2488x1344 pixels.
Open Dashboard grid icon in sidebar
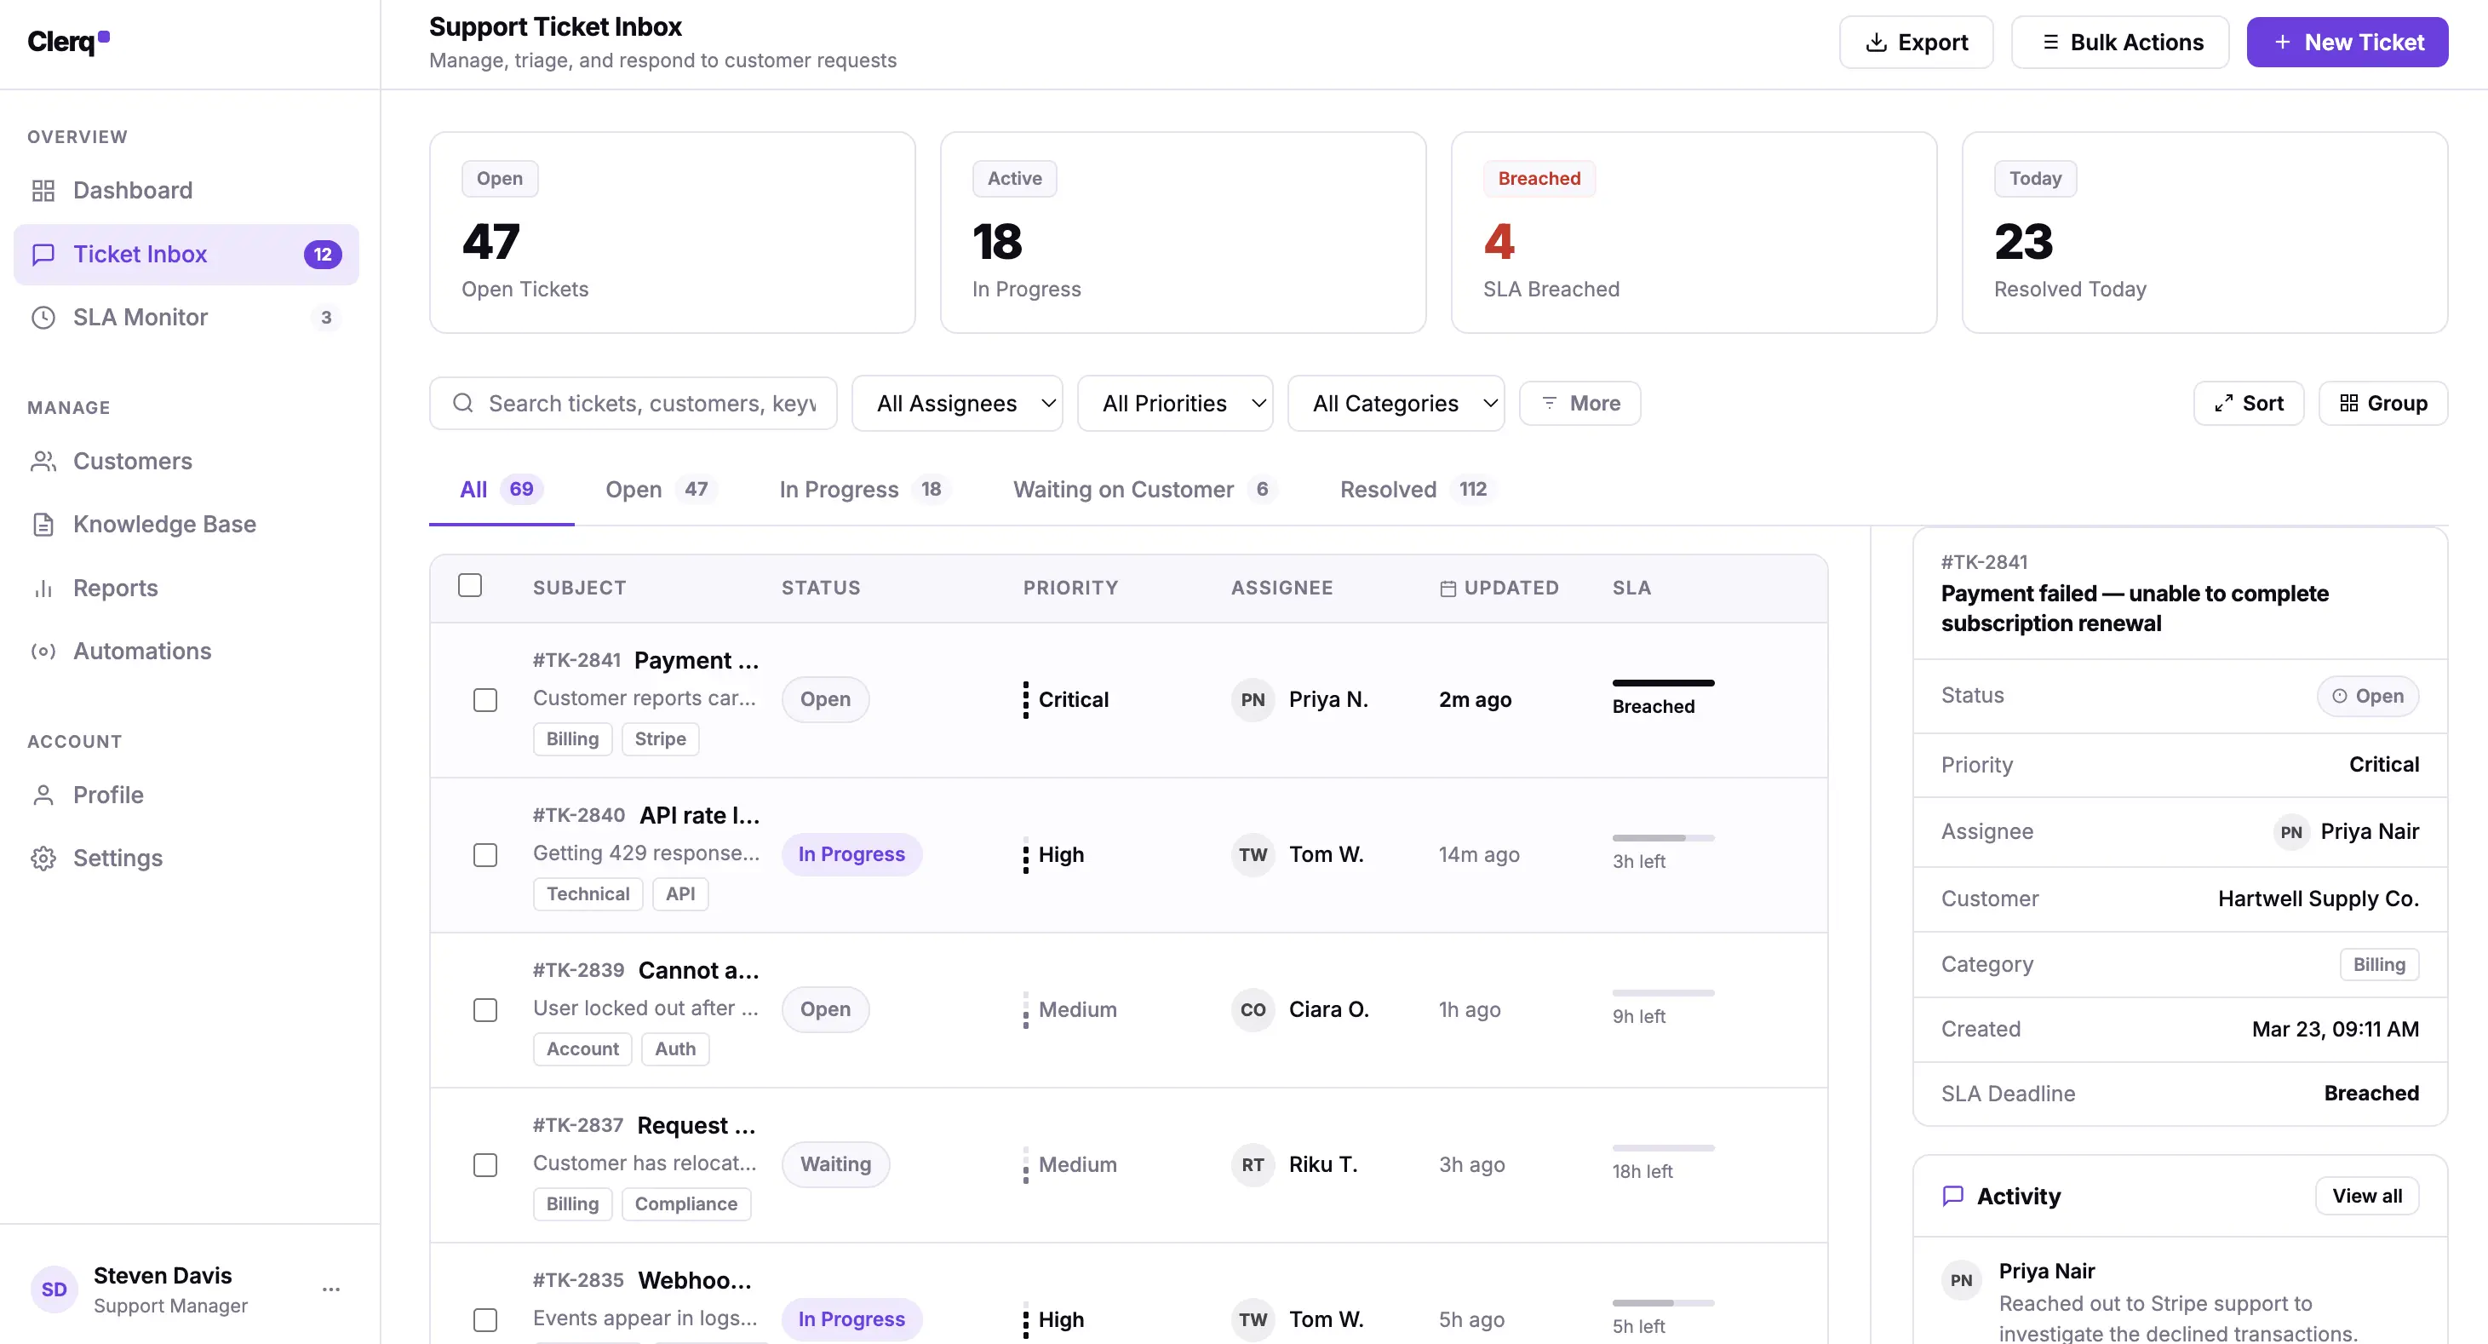[43, 190]
